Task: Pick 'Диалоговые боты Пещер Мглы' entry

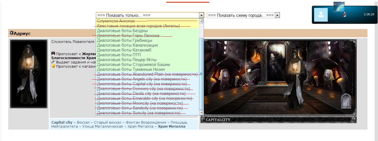Action: coord(148,60)
